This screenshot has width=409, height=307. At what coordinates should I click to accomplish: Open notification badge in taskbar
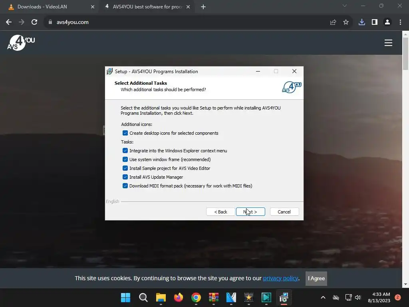coord(398,297)
